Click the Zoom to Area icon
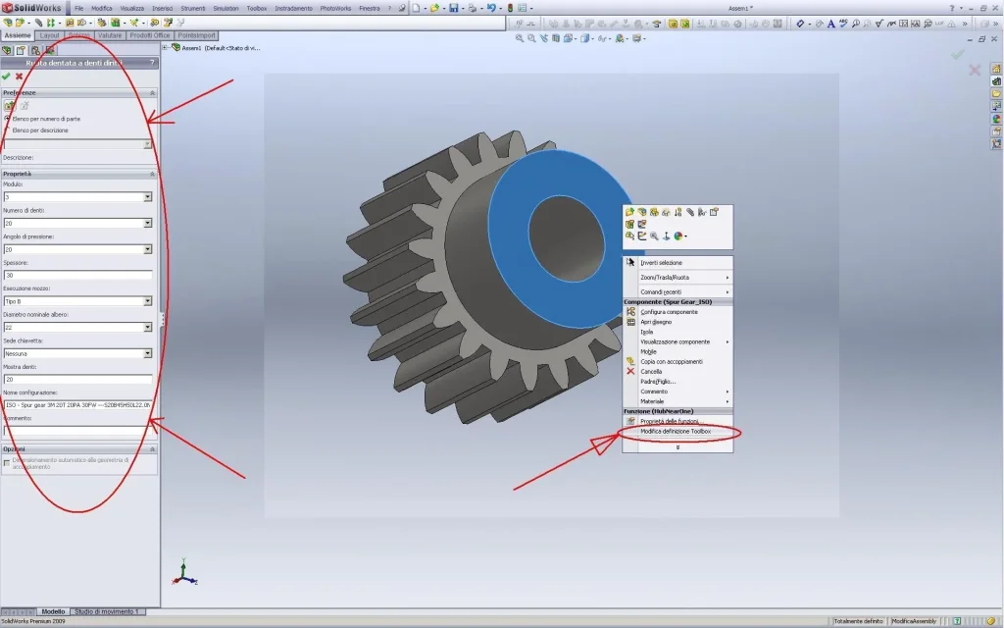This screenshot has height=628, width=1004. pyautogui.click(x=531, y=38)
